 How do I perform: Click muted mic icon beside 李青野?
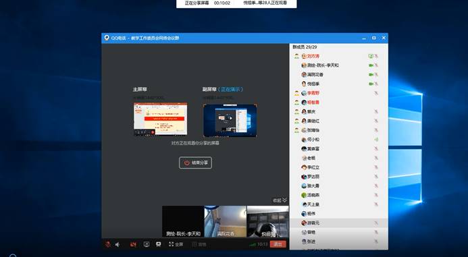pos(376,93)
